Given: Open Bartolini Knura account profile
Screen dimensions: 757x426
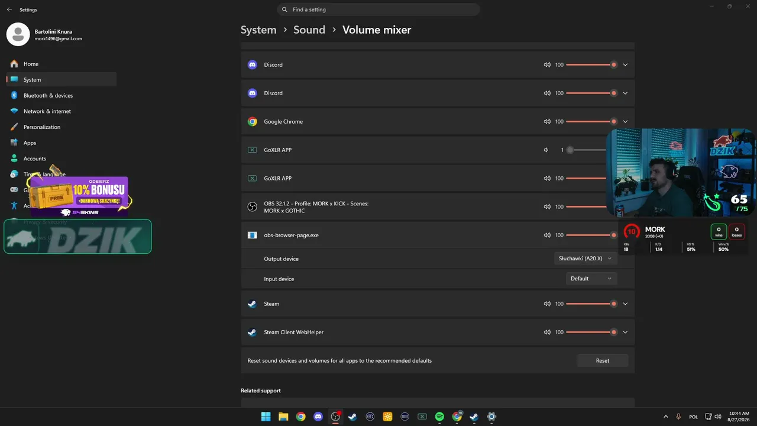Looking at the screenshot, I should coord(44,34).
